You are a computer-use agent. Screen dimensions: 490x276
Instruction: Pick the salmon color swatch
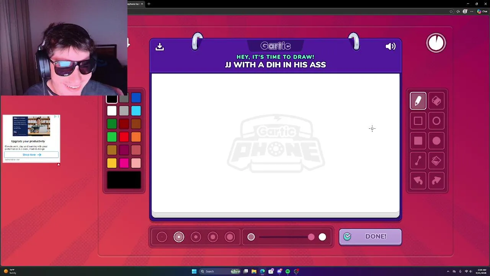coord(136,150)
